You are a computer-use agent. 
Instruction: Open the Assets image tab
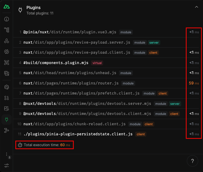pyautogui.click(x=7, y=74)
